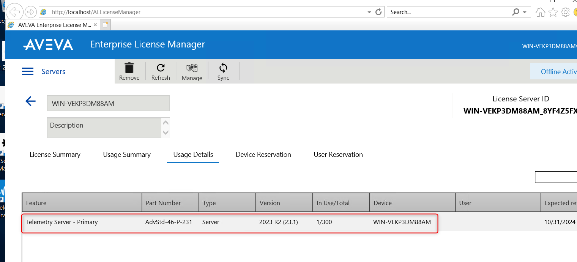Sort by the In Use/Total column header

coord(341,203)
